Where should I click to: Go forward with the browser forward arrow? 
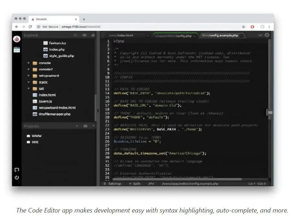click(23, 27)
